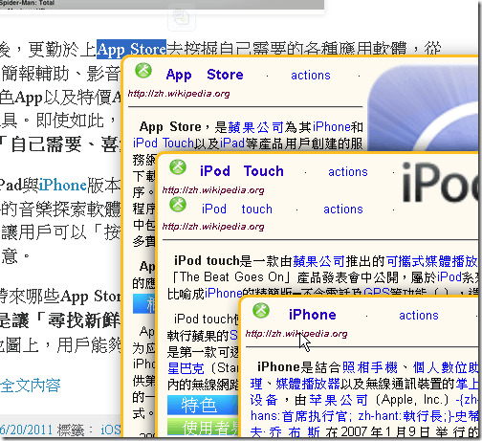Open the iPhone popup title link

click(313, 315)
